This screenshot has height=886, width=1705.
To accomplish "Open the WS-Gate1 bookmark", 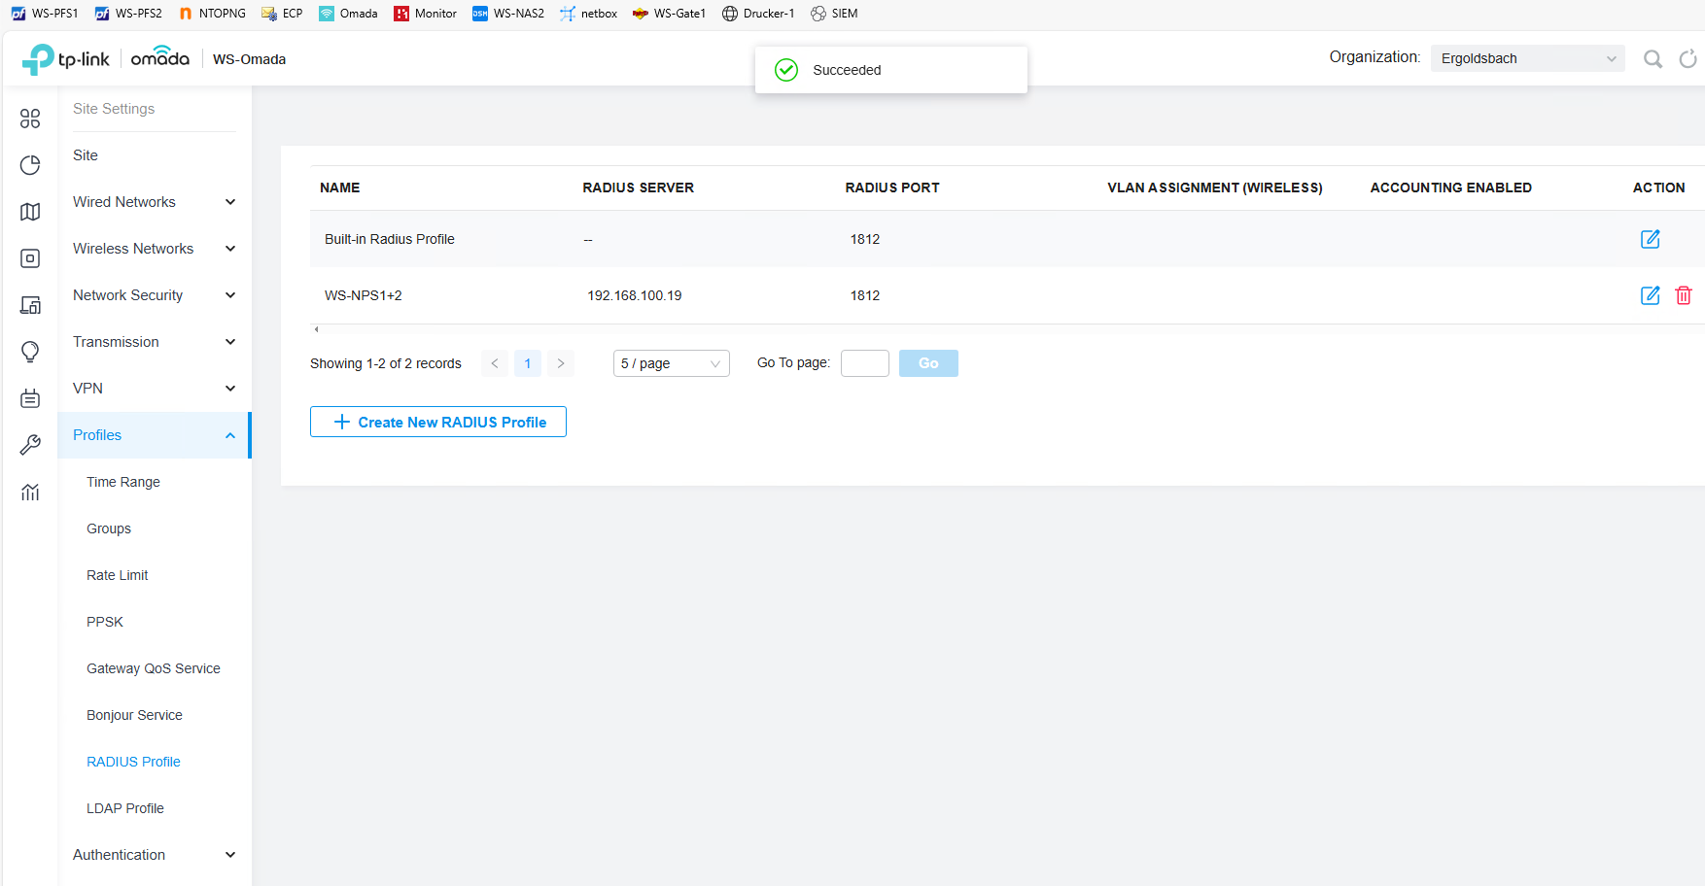I will (669, 14).
